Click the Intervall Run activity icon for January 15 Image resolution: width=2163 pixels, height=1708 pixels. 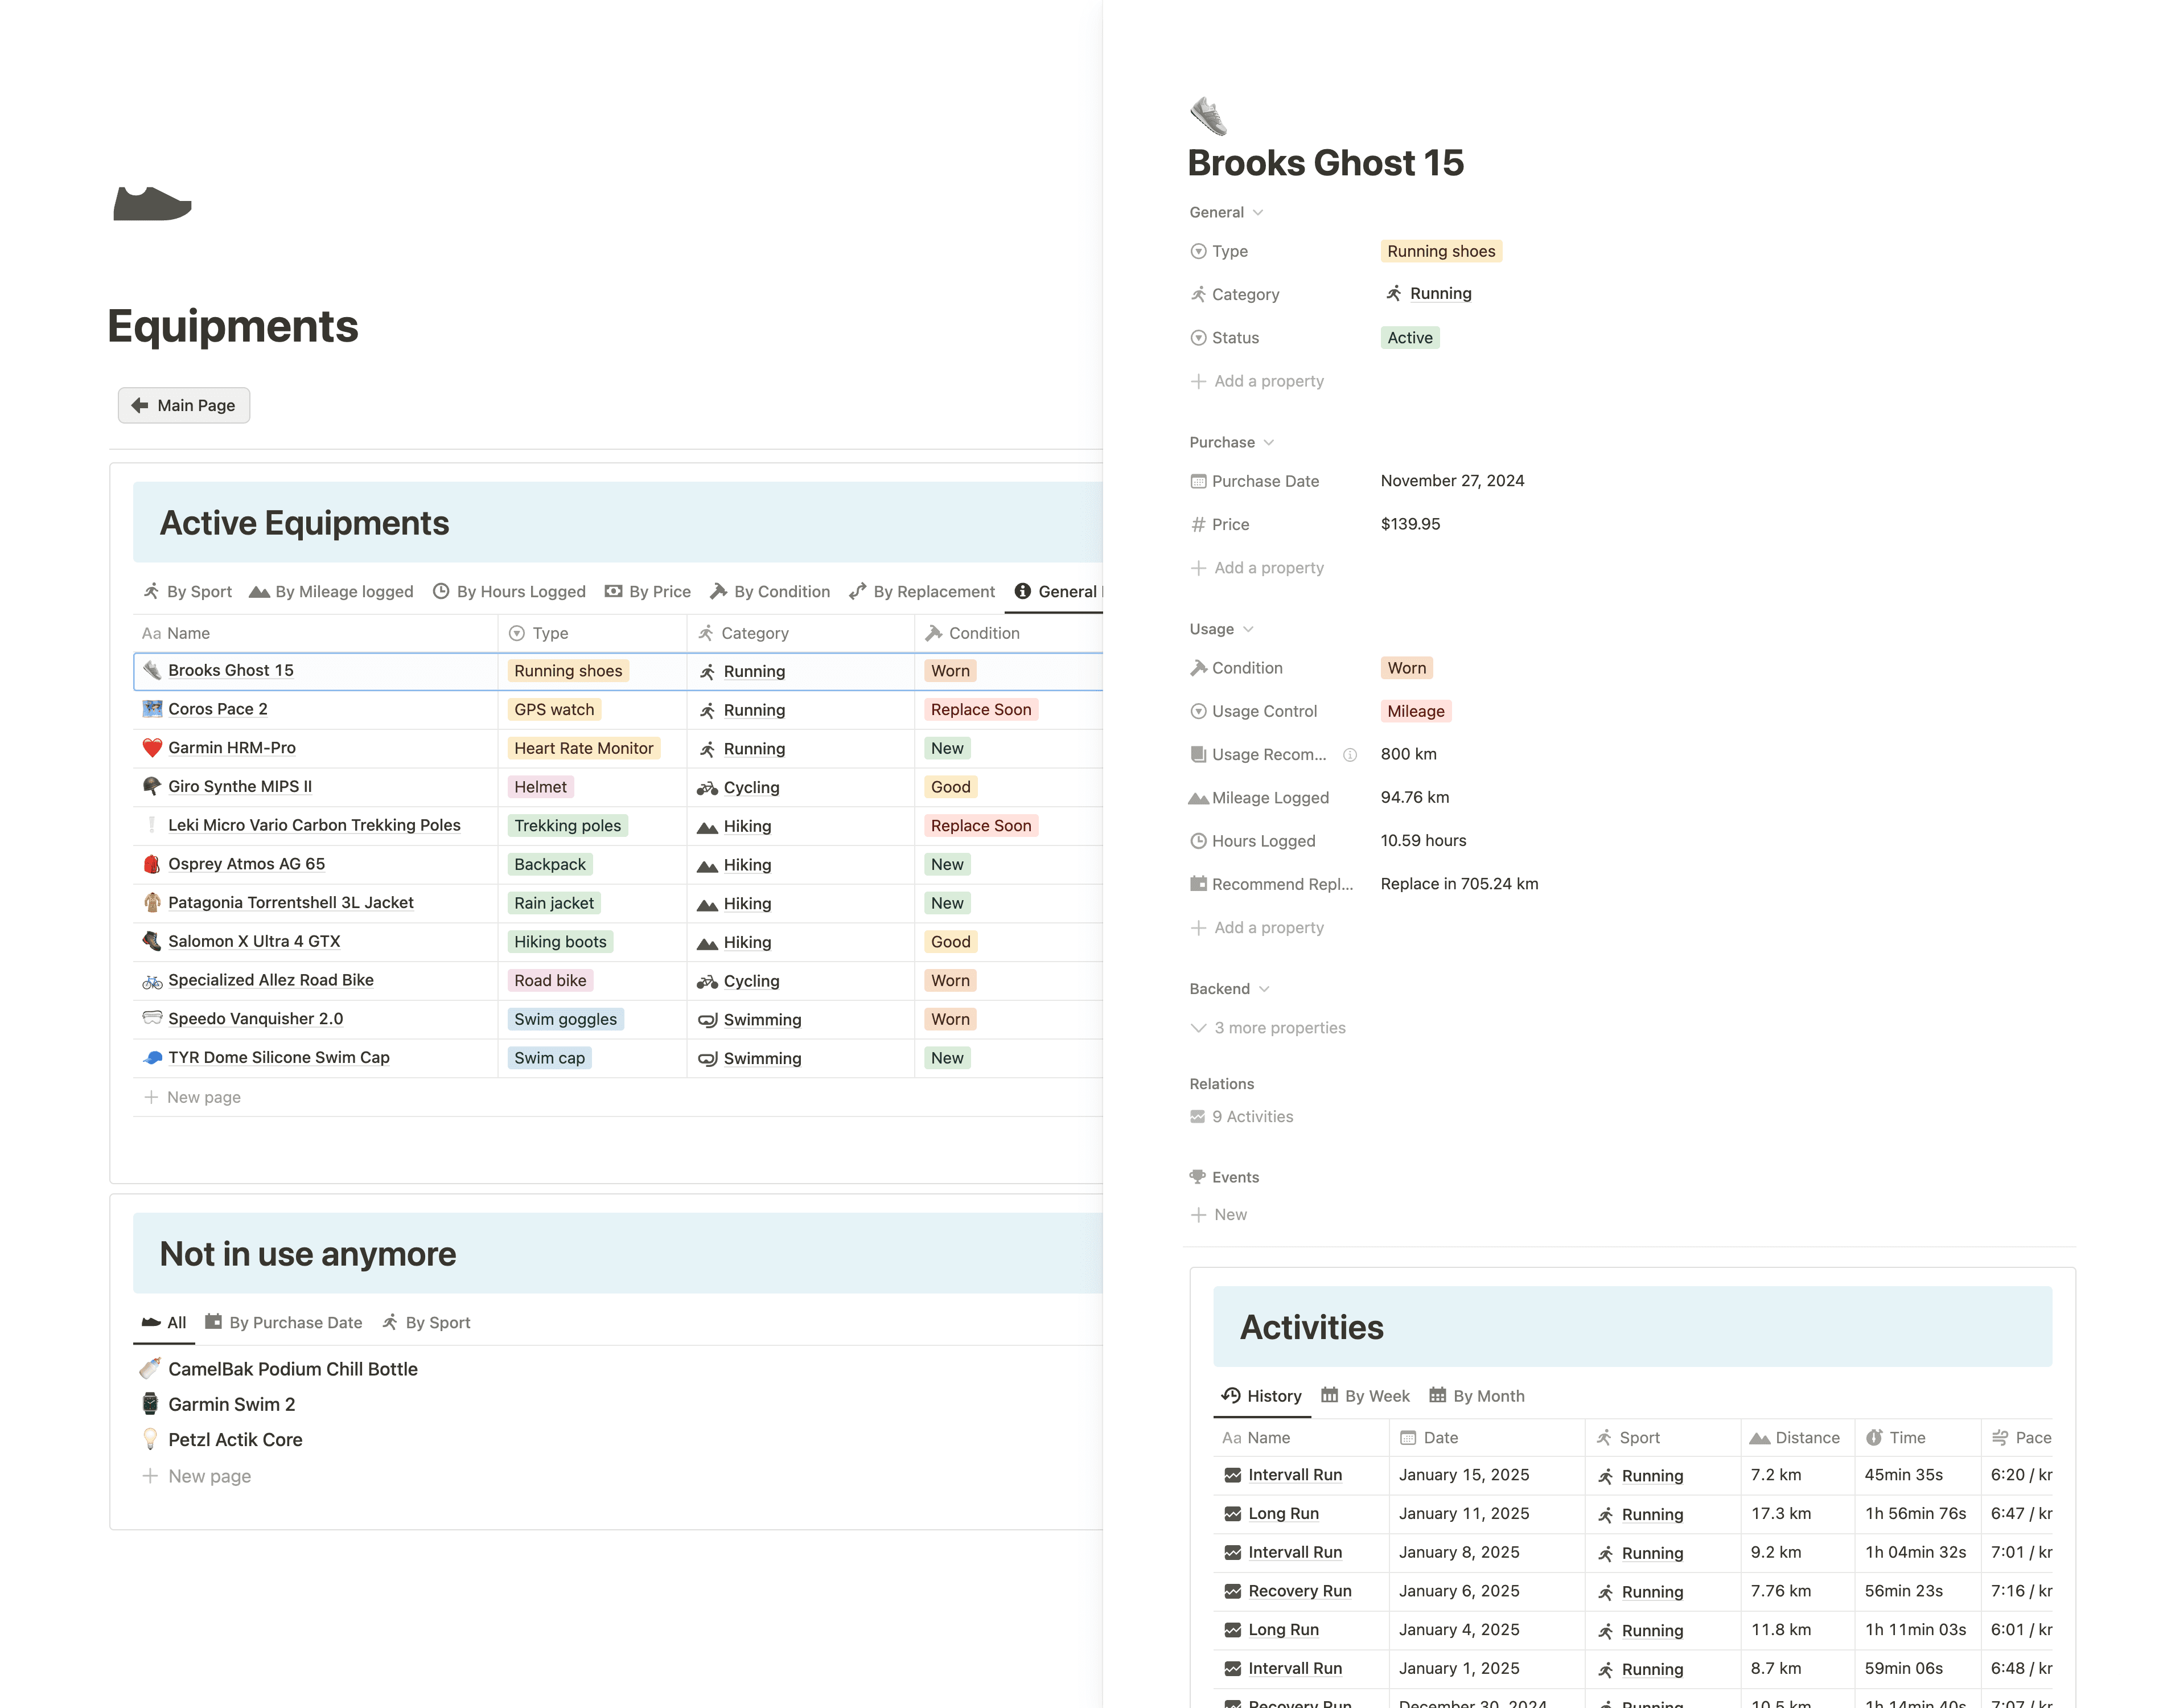point(1232,1475)
